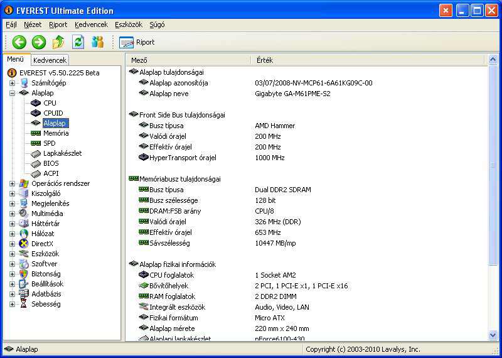Screen dimensions: 502x358
Task: Expand the DirectX tree node
Action: [x=12, y=244]
